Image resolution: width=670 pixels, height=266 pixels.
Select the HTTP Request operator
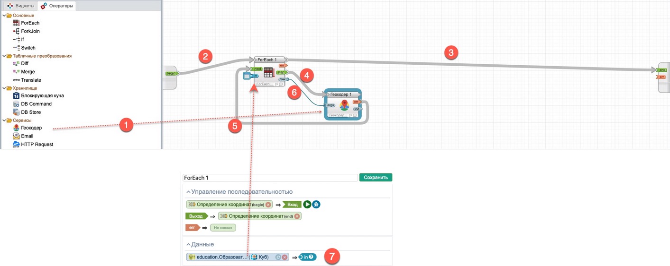pyautogui.click(x=37, y=144)
